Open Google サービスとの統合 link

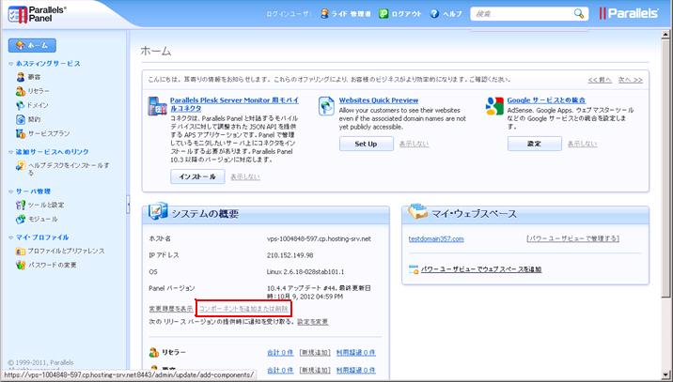tap(546, 100)
